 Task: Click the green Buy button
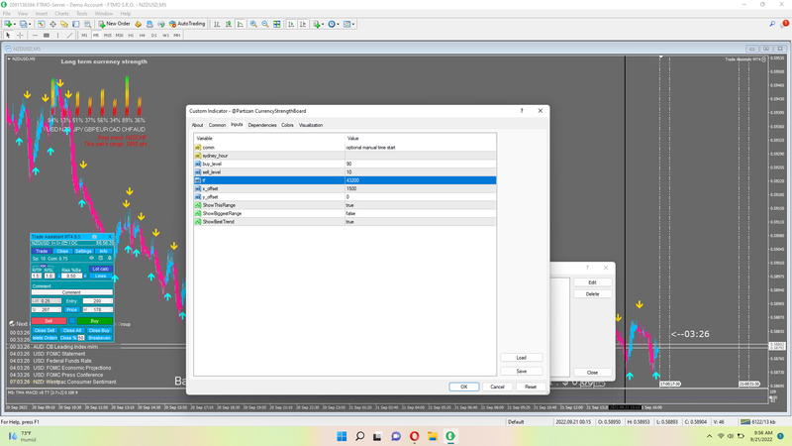pos(94,321)
